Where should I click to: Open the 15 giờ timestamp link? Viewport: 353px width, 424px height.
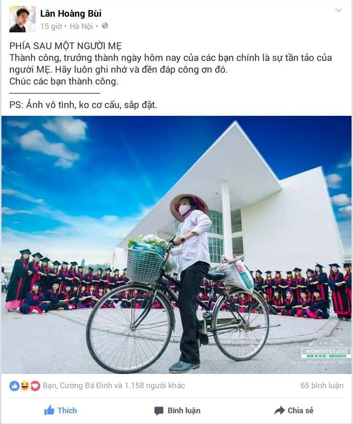tap(51, 26)
